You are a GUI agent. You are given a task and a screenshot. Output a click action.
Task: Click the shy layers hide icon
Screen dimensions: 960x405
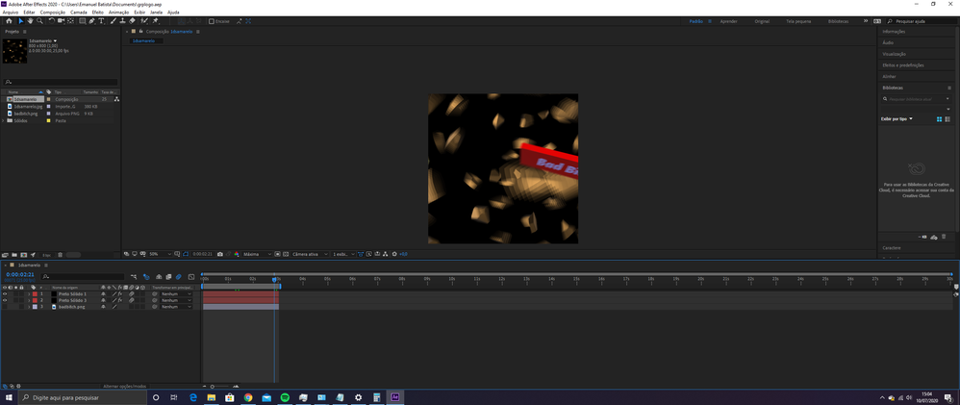click(x=159, y=277)
